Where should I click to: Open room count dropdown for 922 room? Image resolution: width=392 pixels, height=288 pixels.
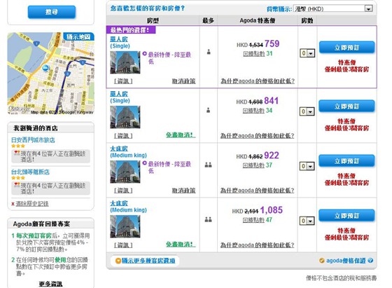click(307, 166)
